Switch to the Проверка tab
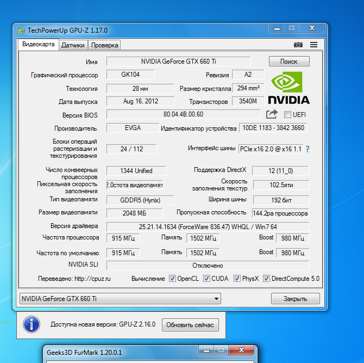 pyautogui.click(x=104, y=45)
